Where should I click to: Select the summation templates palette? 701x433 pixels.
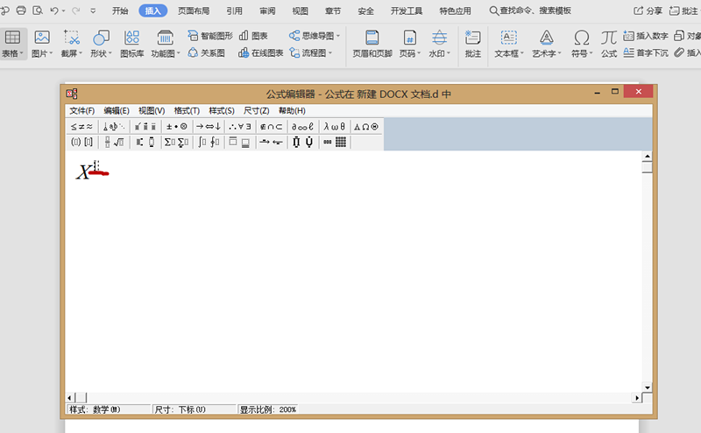pyautogui.click(x=176, y=143)
